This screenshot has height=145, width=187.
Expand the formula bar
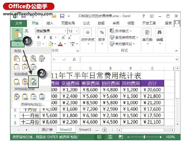(177, 59)
